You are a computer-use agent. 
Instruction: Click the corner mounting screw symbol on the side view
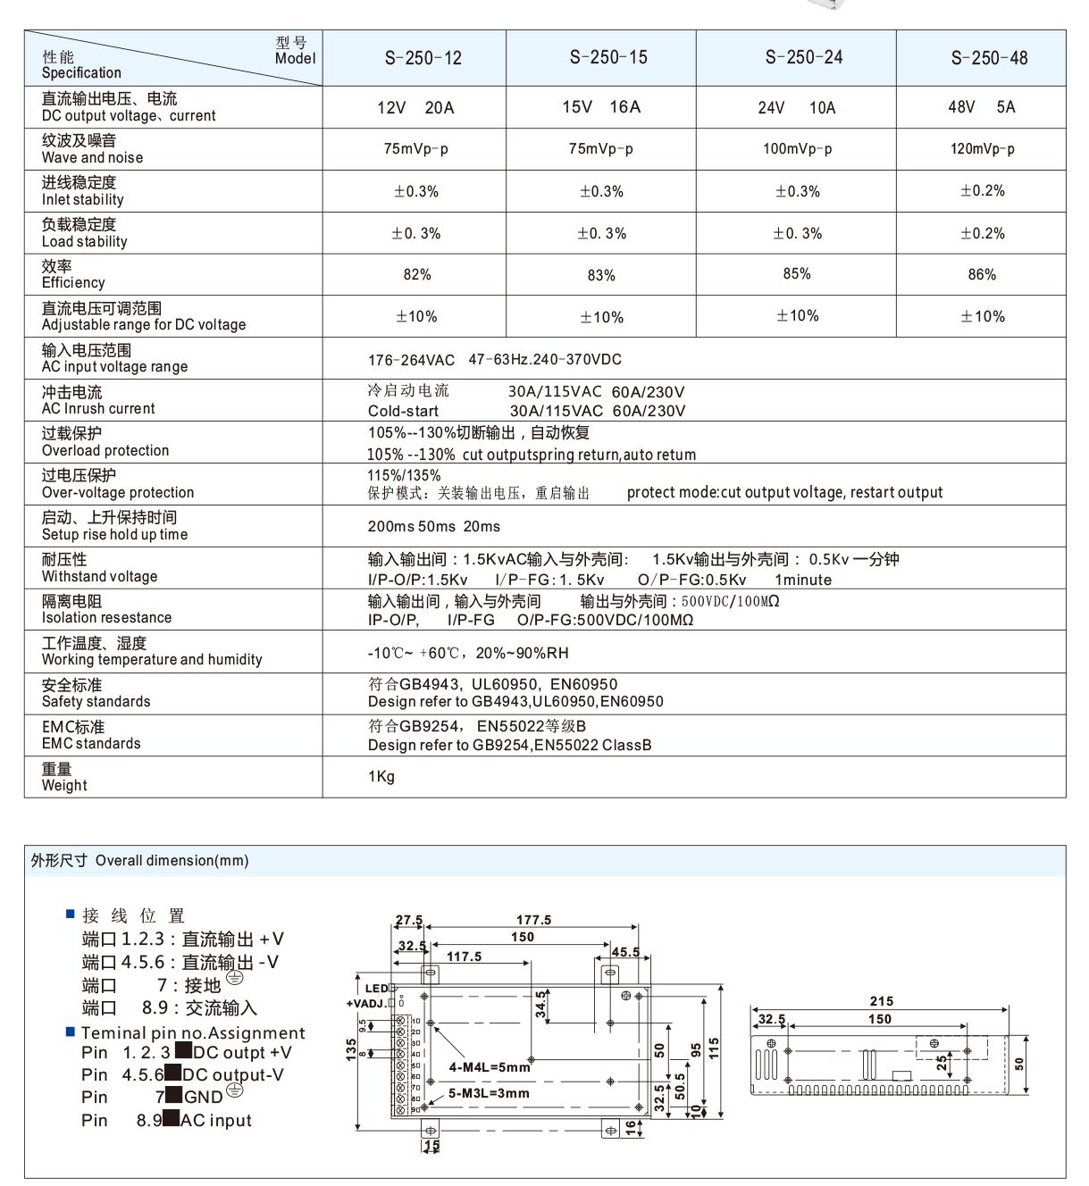(x=770, y=1043)
